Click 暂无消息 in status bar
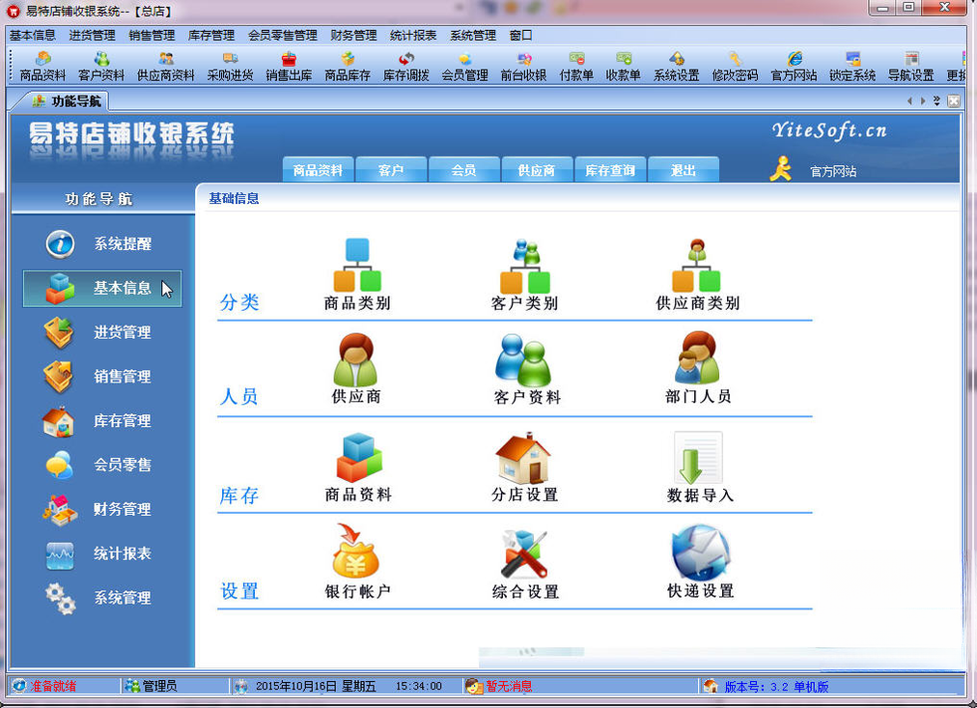This screenshot has width=977, height=708. (x=509, y=686)
